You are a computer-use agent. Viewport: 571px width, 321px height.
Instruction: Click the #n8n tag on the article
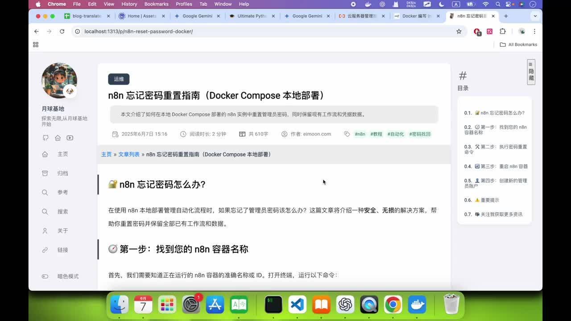point(360,134)
